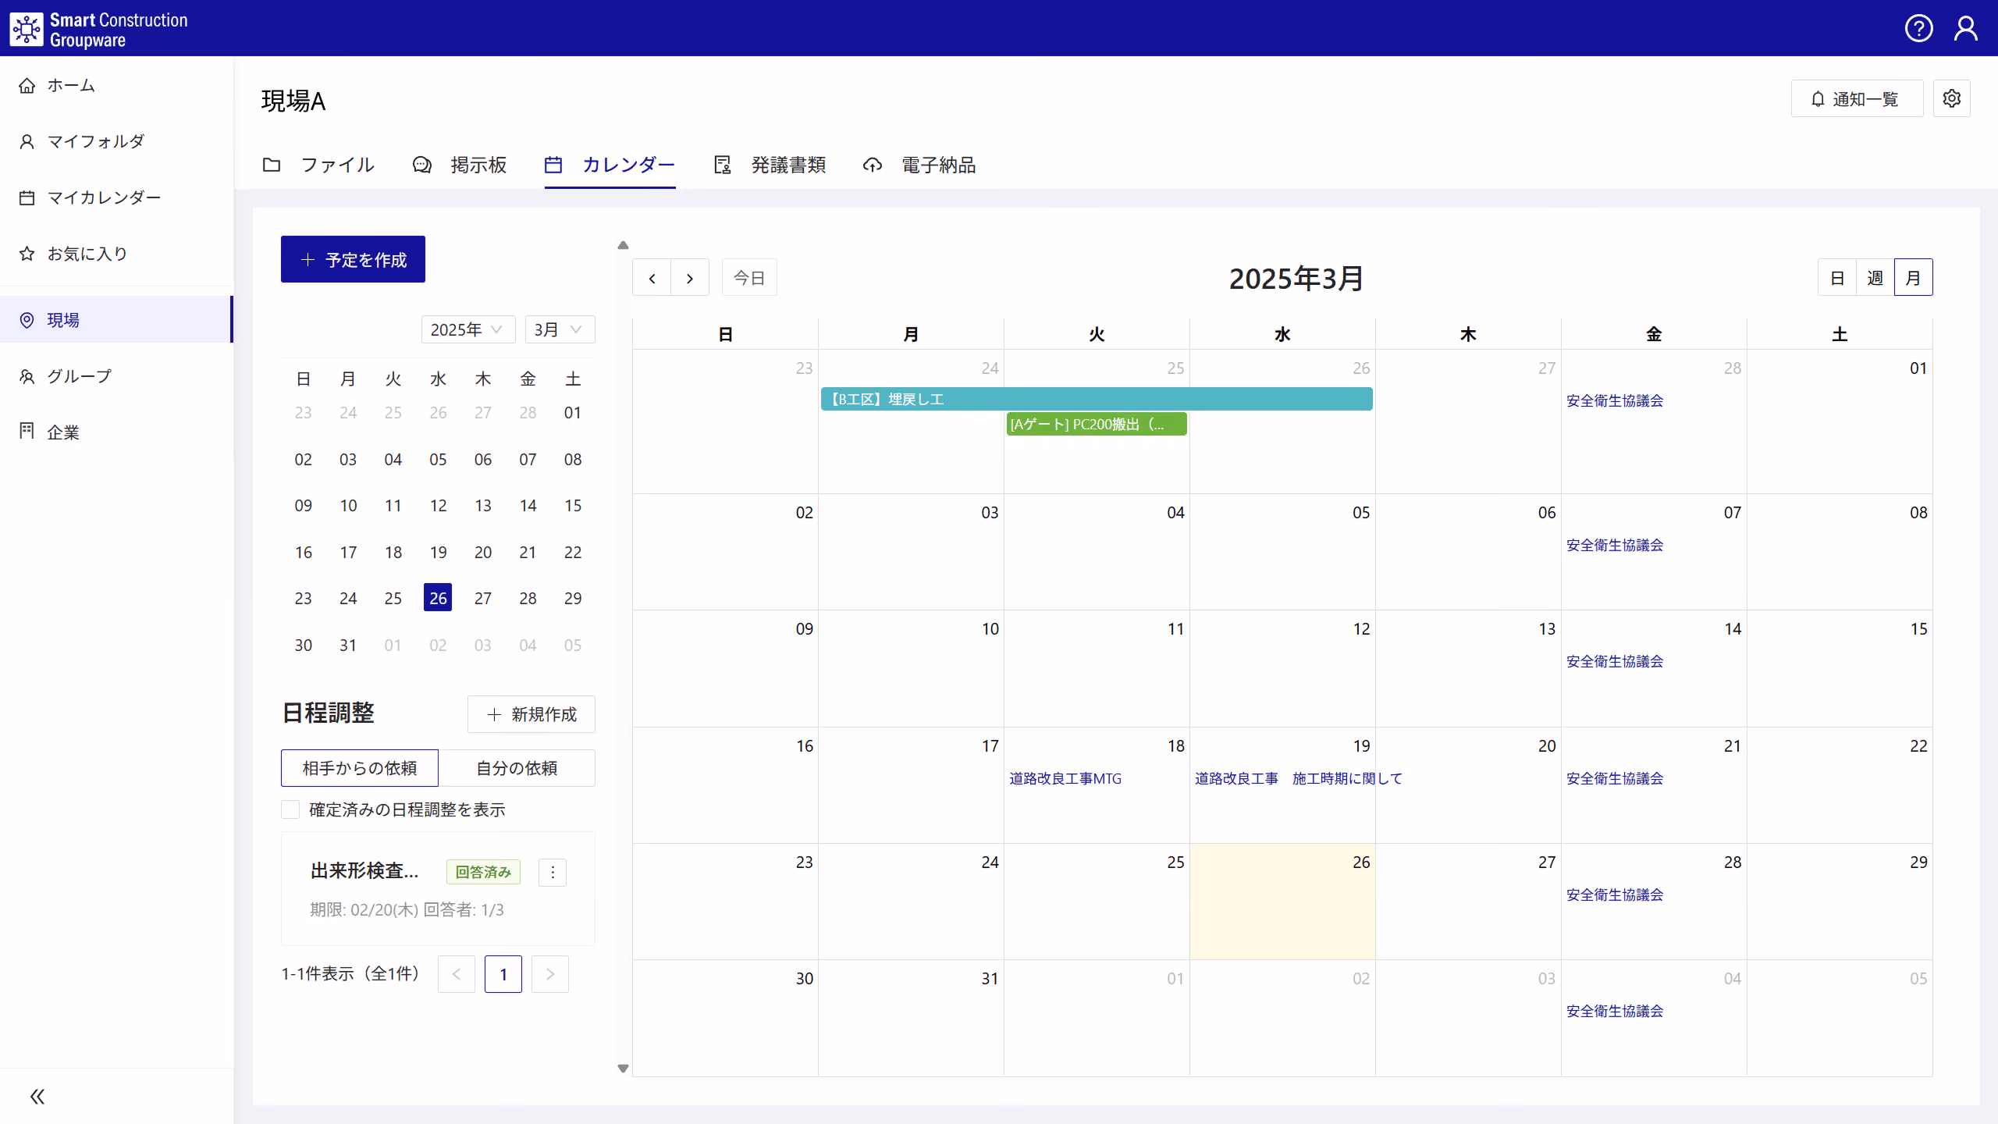The width and height of the screenshot is (1998, 1124).
Task: Switch calendar to 月 view
Action: 1913,278
